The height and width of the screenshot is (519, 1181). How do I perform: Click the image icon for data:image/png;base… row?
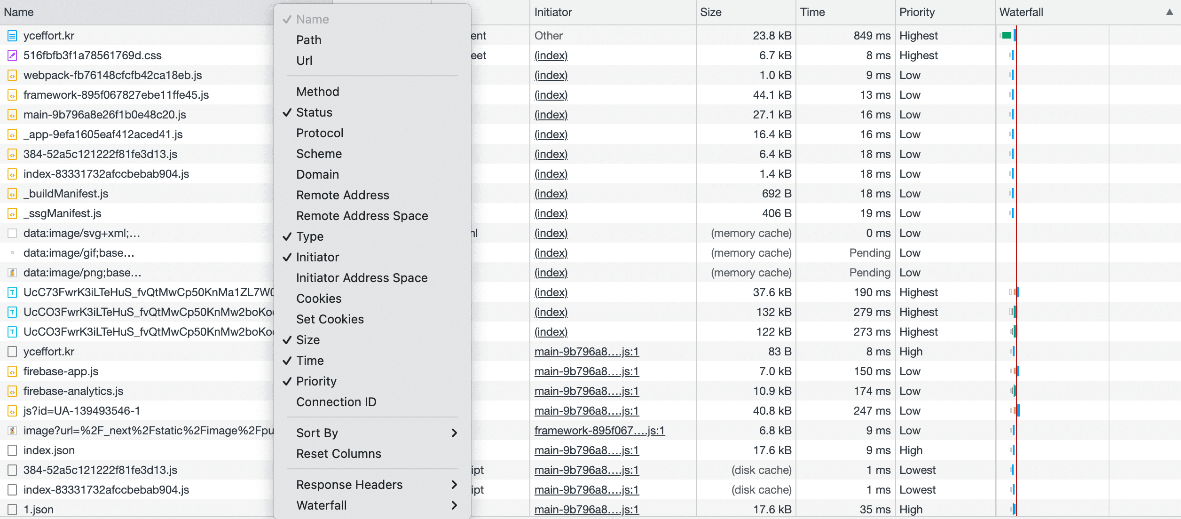[11, 272]
